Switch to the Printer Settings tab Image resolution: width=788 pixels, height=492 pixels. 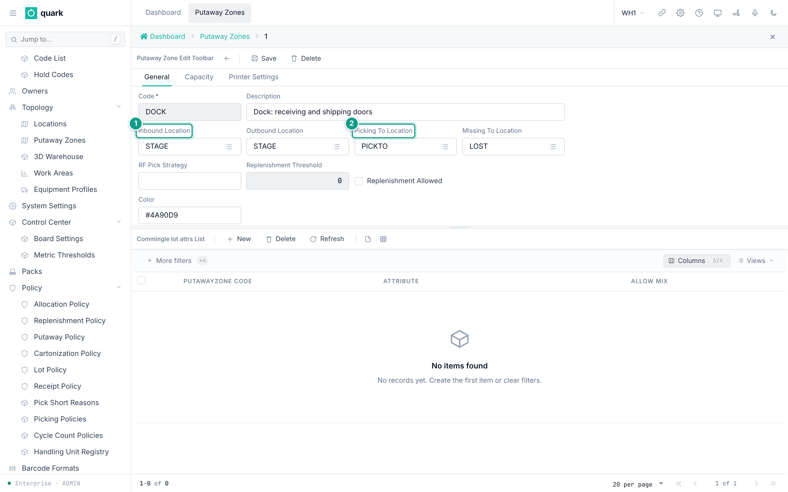coord(253,77)
